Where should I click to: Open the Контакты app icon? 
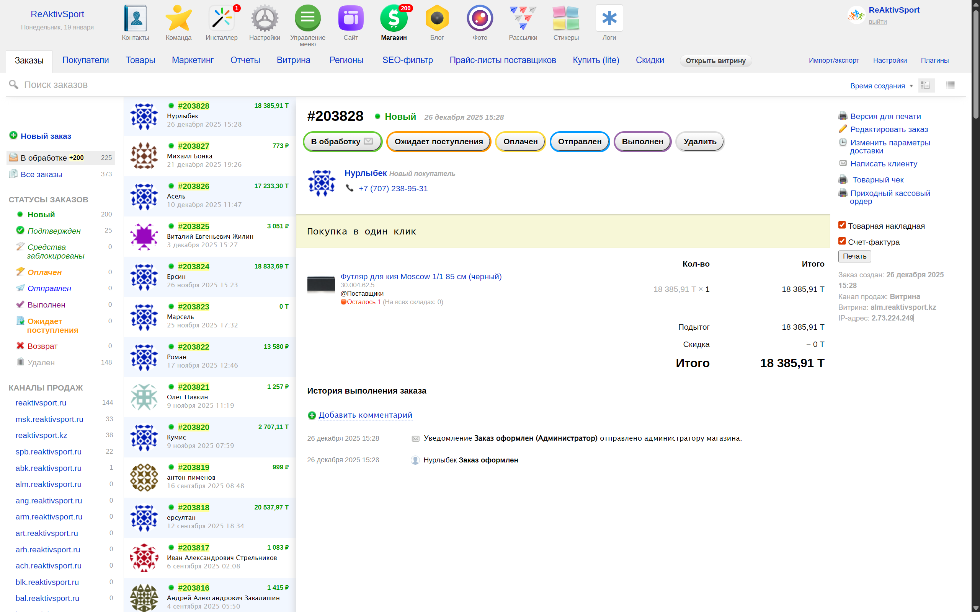135,19
